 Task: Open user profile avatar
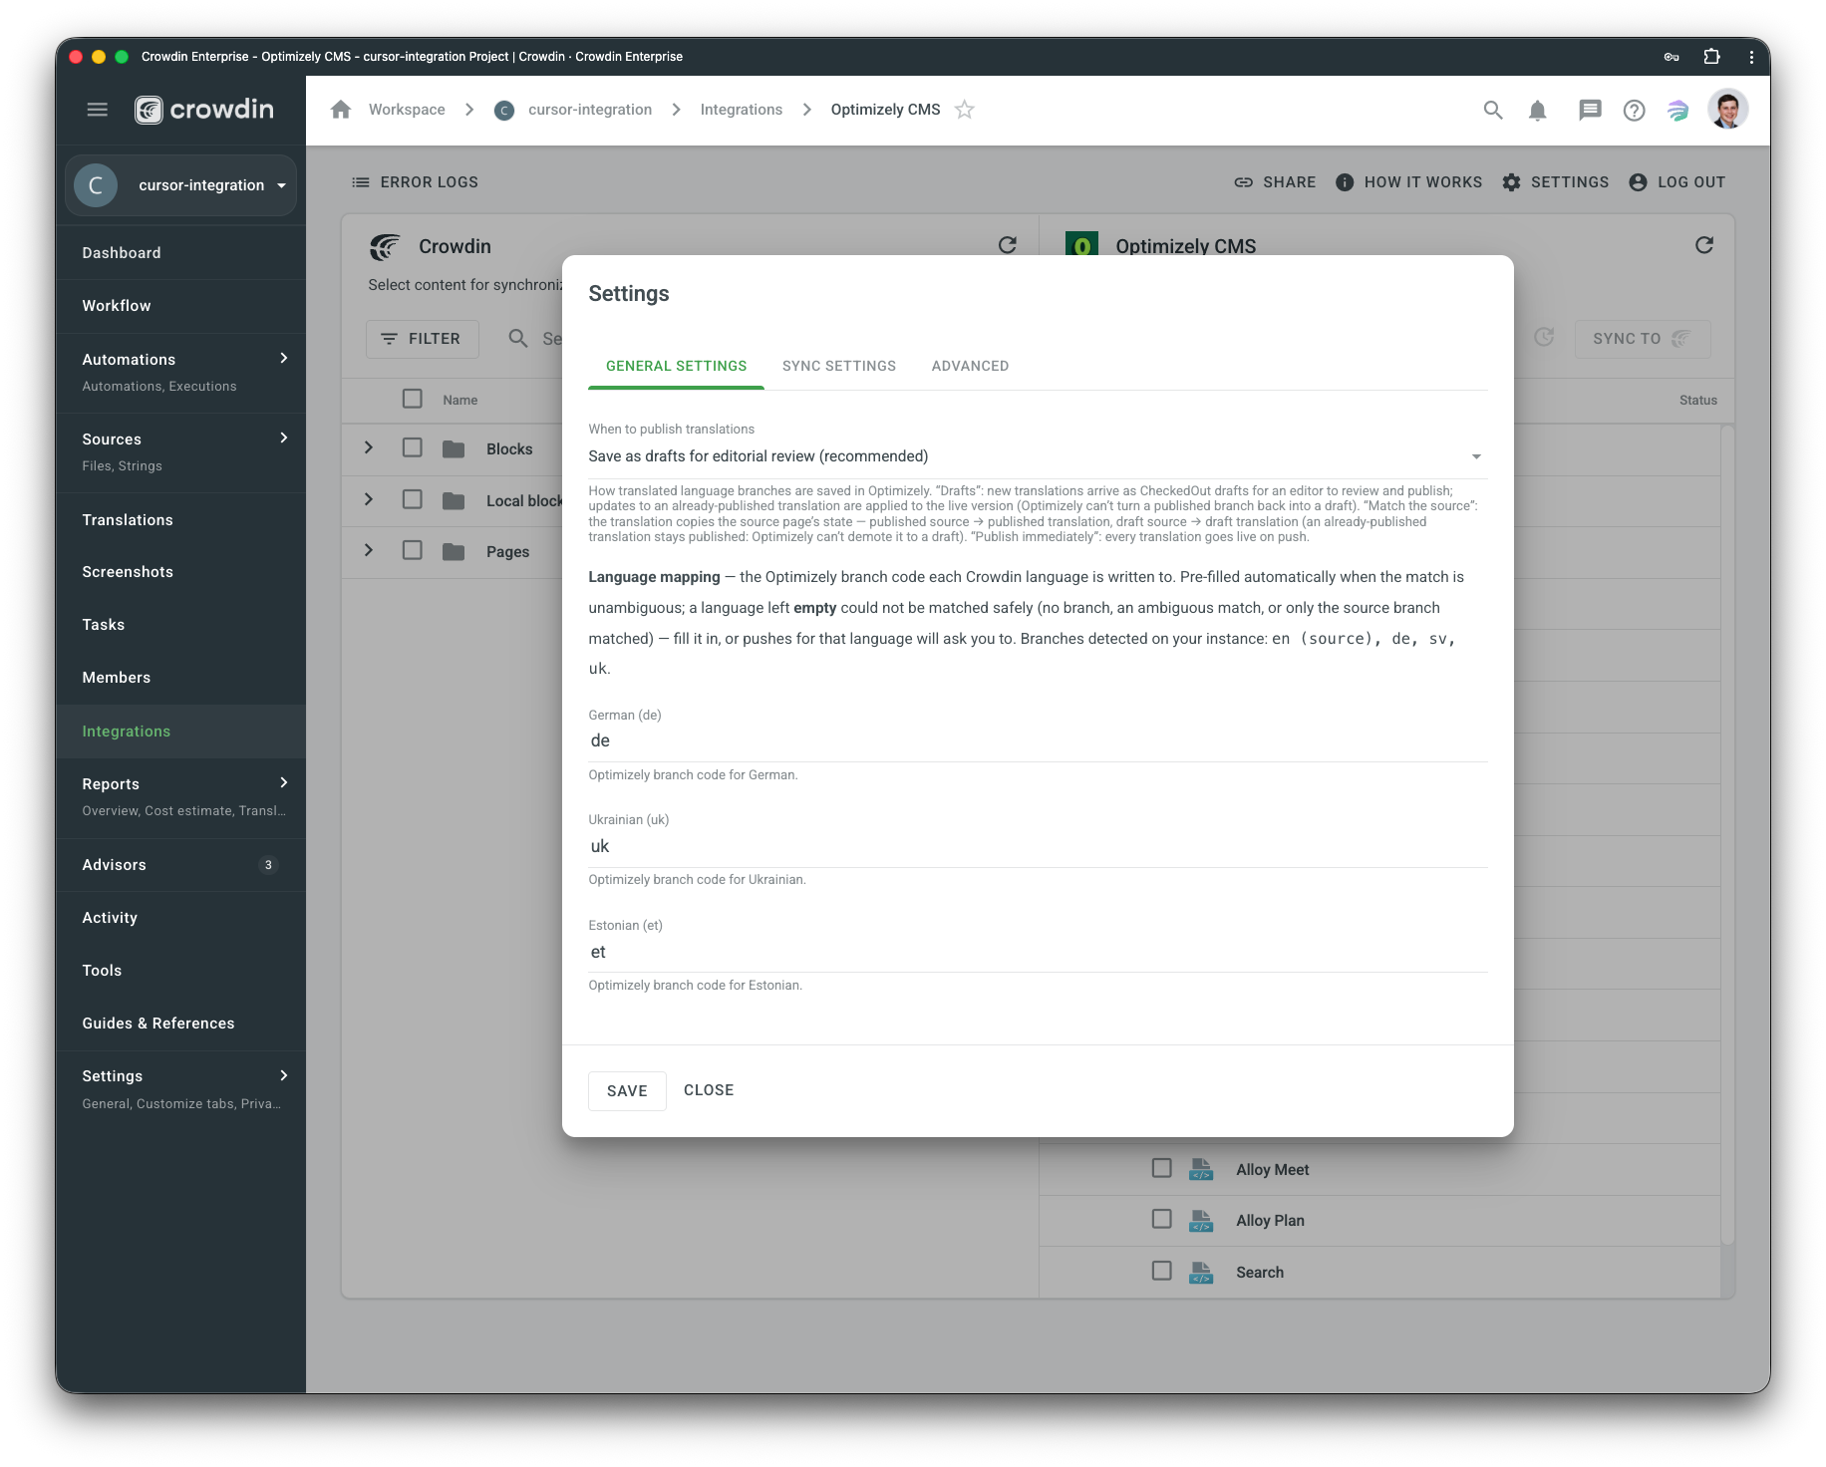(1727, 110)
